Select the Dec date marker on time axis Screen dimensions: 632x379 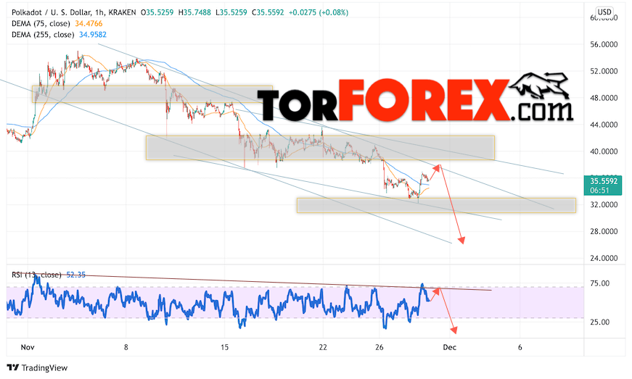click(x=449, y=347)
